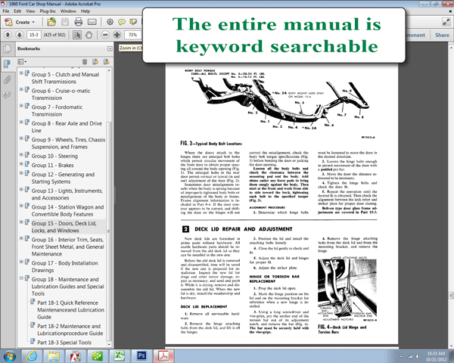This screenshot has width=454, height=363.
Task: Open the Signatures panel icon
Action: point(7,95)
